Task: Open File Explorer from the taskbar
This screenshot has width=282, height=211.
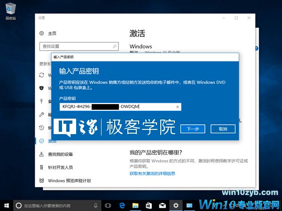Action: [135, 205]
